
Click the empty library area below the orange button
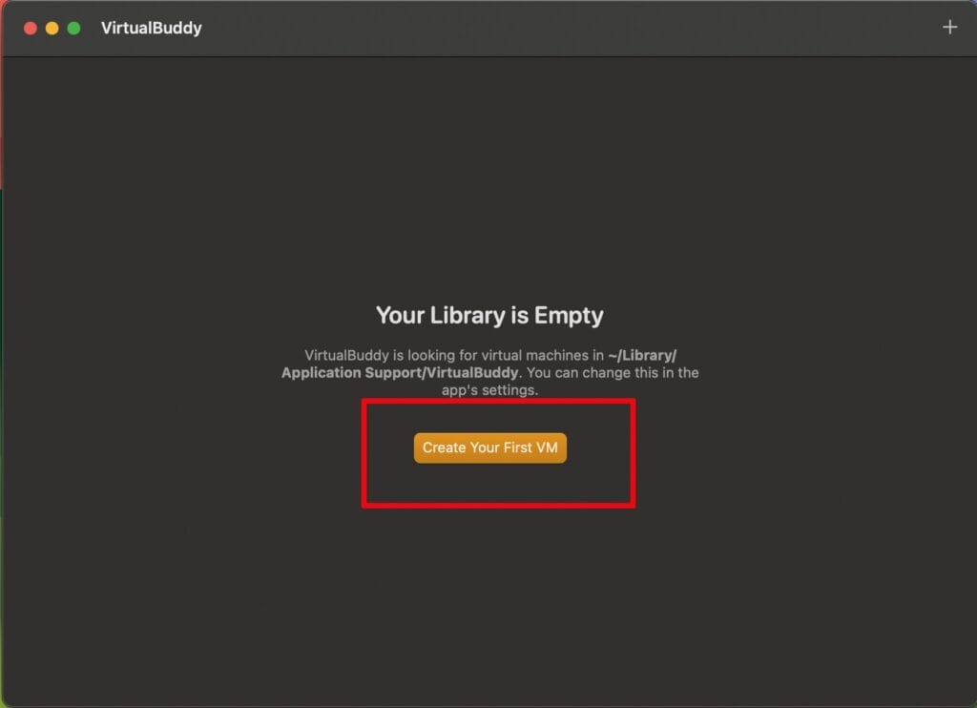pyautogui.click(x=489, y=593)
